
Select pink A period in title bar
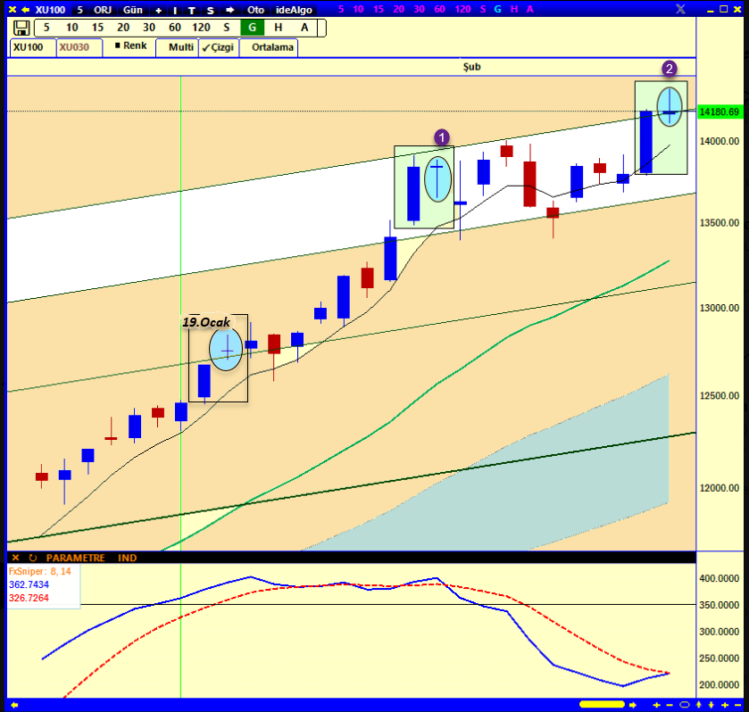coord(529,9)
